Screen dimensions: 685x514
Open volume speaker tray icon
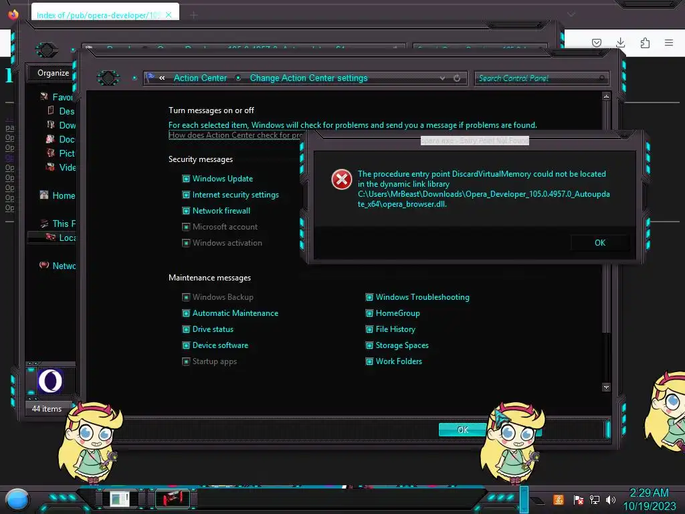(611, 499)
